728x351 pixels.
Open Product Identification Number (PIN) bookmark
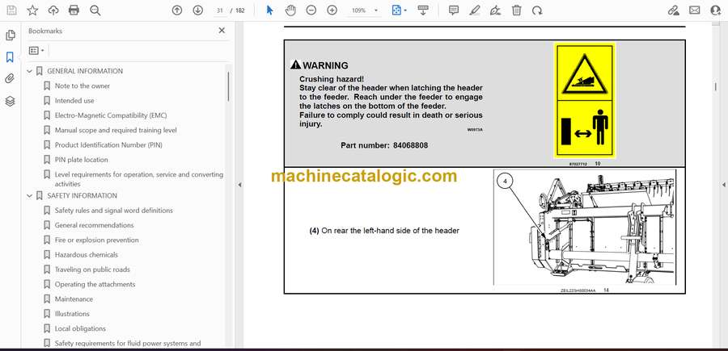(108, 145)
